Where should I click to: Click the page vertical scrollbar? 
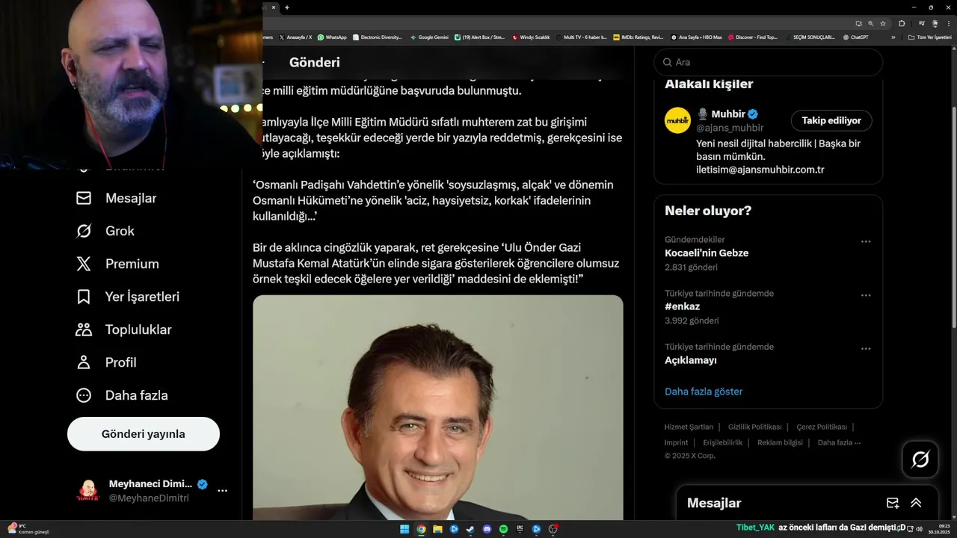[953, 217]
